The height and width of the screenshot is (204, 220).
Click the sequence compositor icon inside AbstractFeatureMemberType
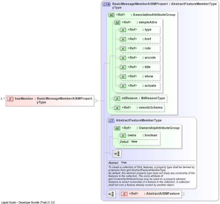pos(117,154)
